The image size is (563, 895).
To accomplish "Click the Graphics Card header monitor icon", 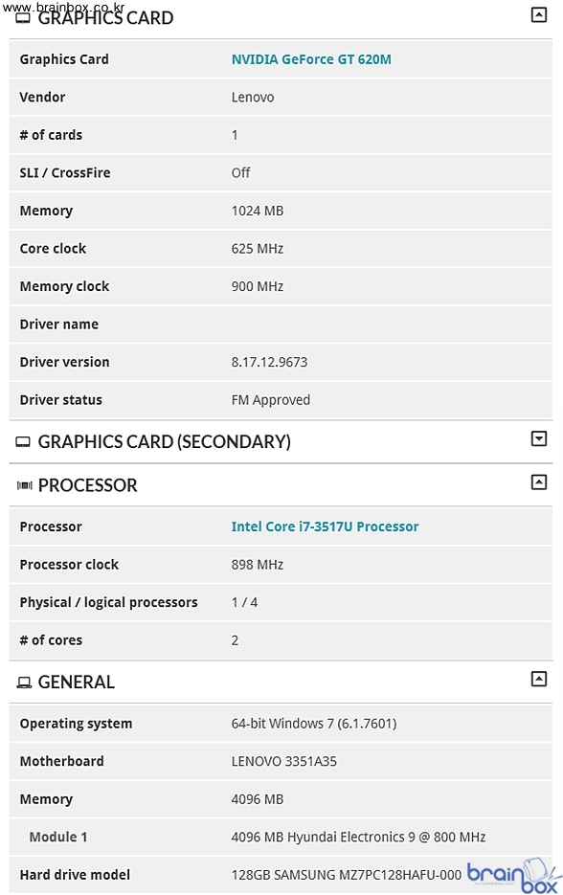I will [23, 18].
